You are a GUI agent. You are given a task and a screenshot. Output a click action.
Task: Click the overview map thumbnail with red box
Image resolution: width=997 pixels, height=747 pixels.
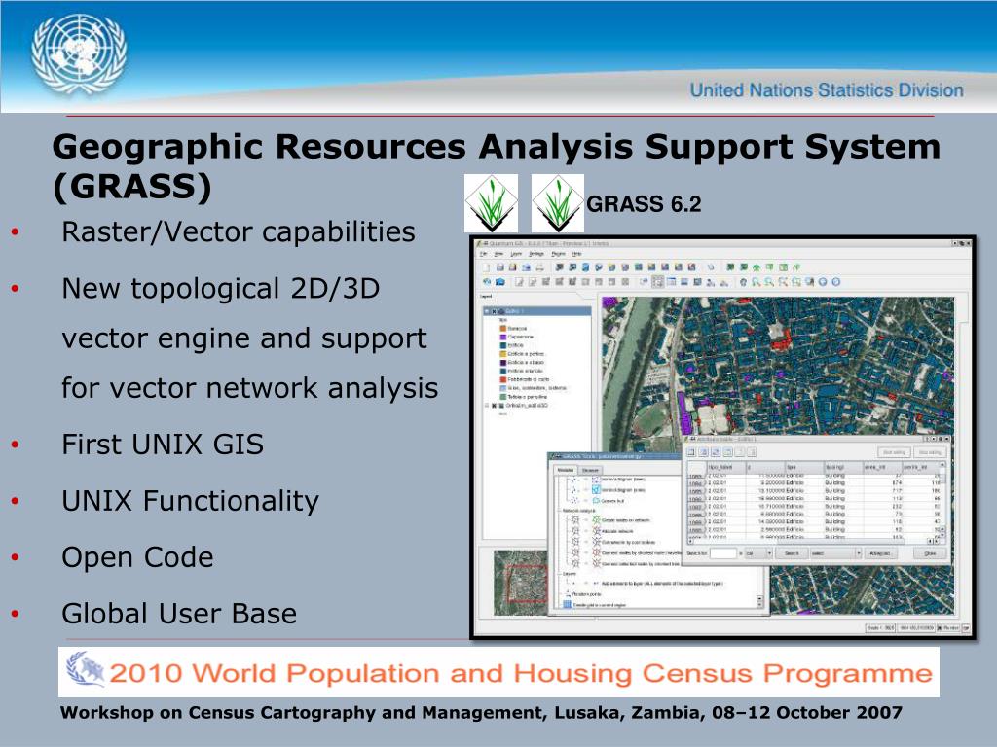pyautogui.click(x=520, y=584)
